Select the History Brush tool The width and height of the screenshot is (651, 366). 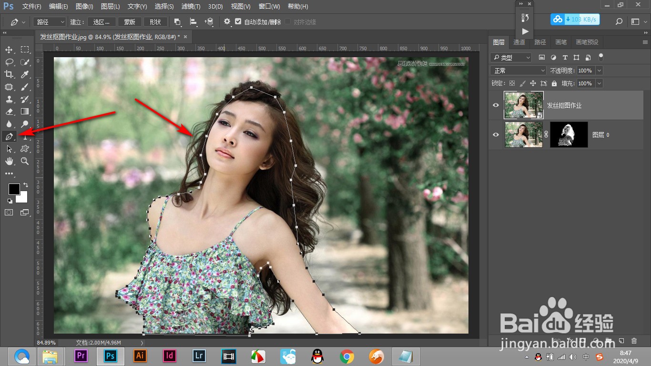[25, 99]
